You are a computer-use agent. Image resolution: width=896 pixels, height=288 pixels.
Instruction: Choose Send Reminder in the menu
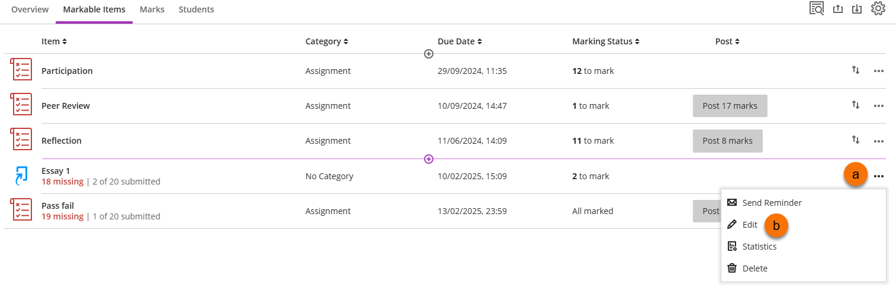click(772, 203)
